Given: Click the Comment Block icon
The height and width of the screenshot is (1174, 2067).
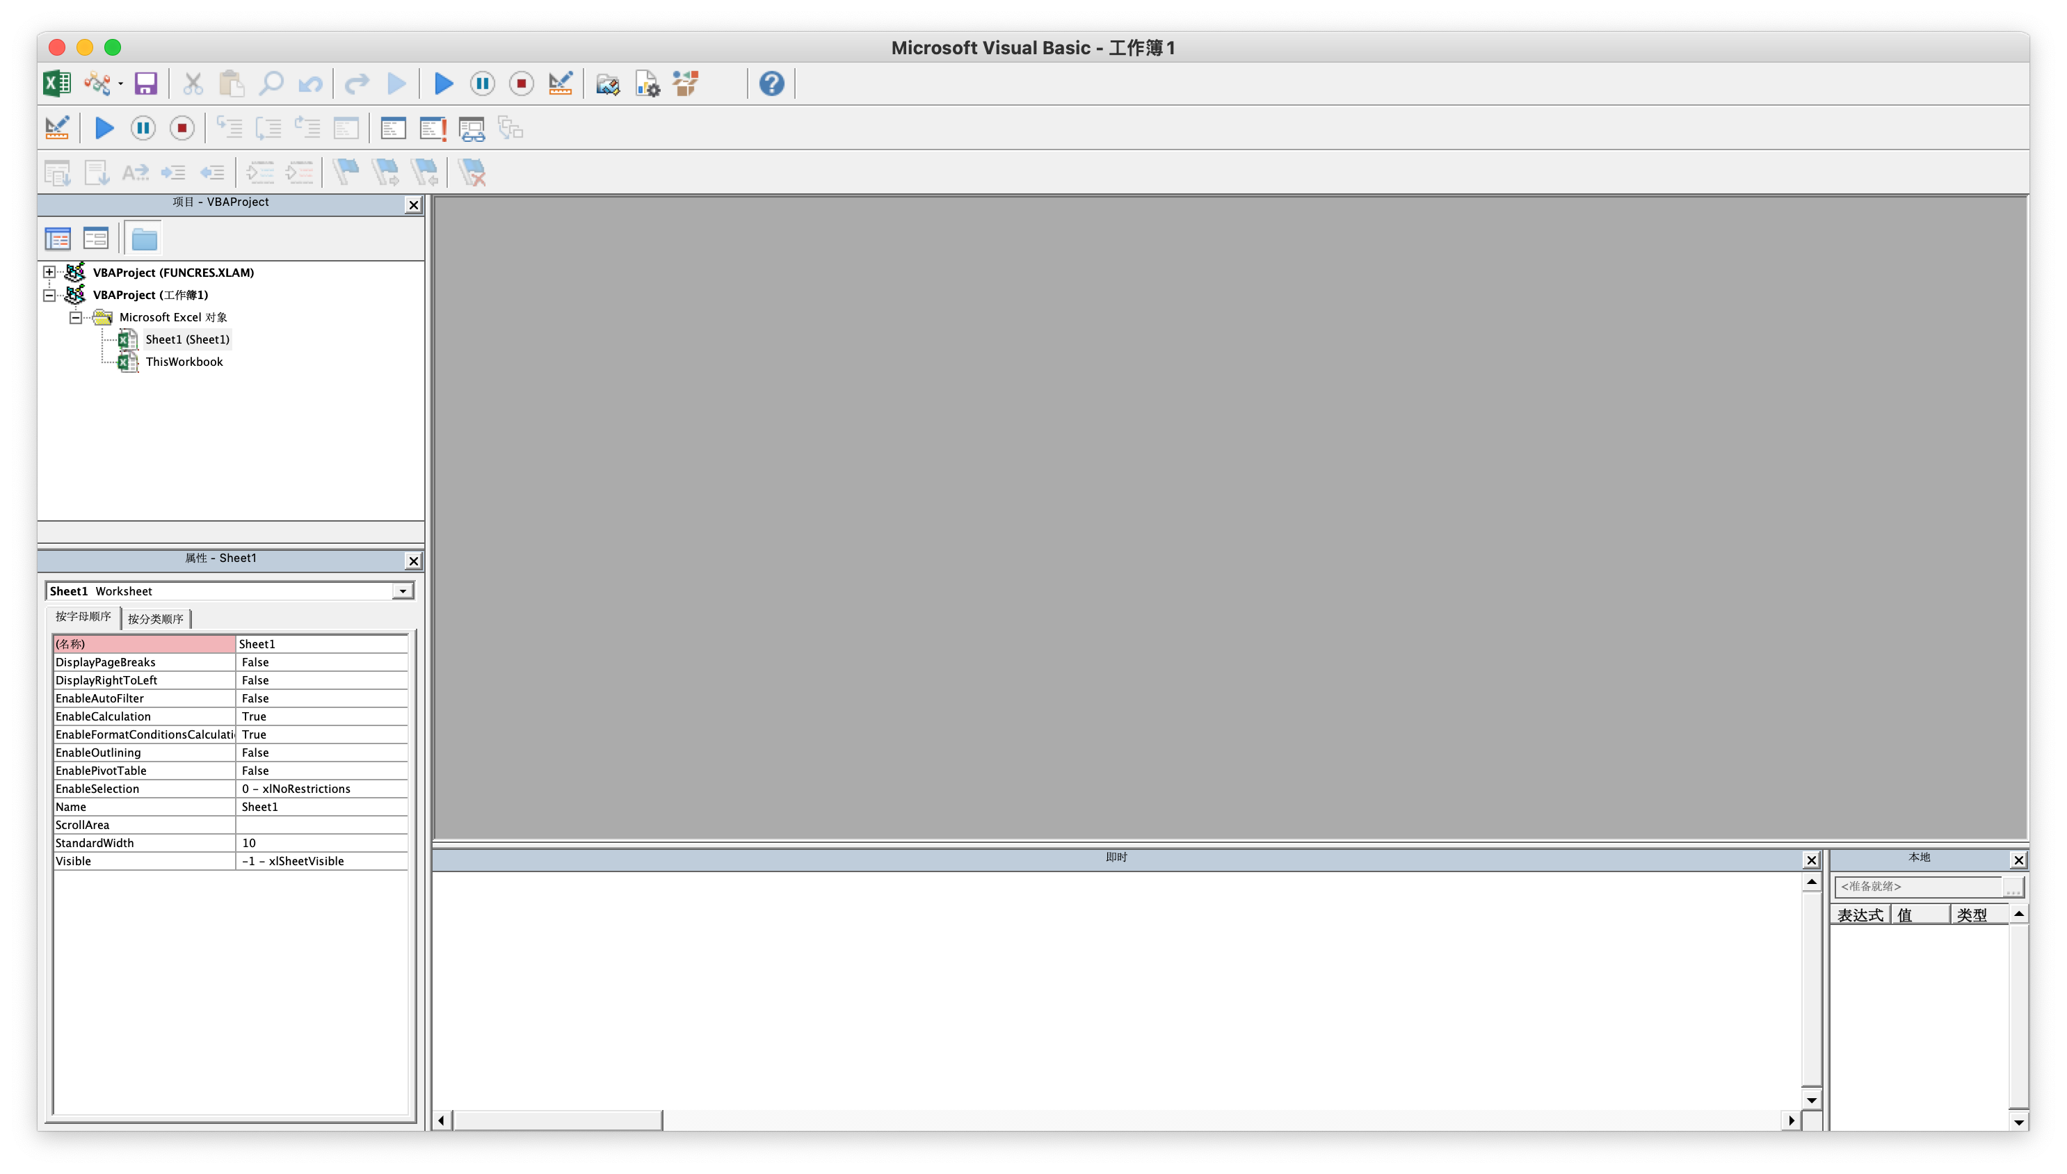Looking at the screenshot, I should [x=260, y=172].
